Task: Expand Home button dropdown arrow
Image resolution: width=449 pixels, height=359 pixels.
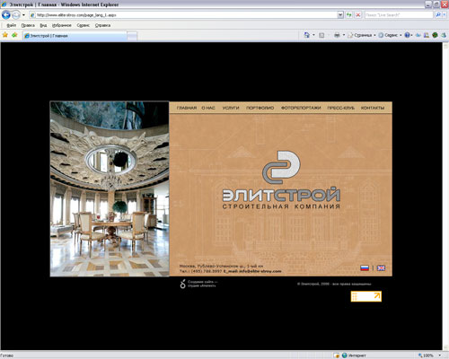Action: point(313,35)
